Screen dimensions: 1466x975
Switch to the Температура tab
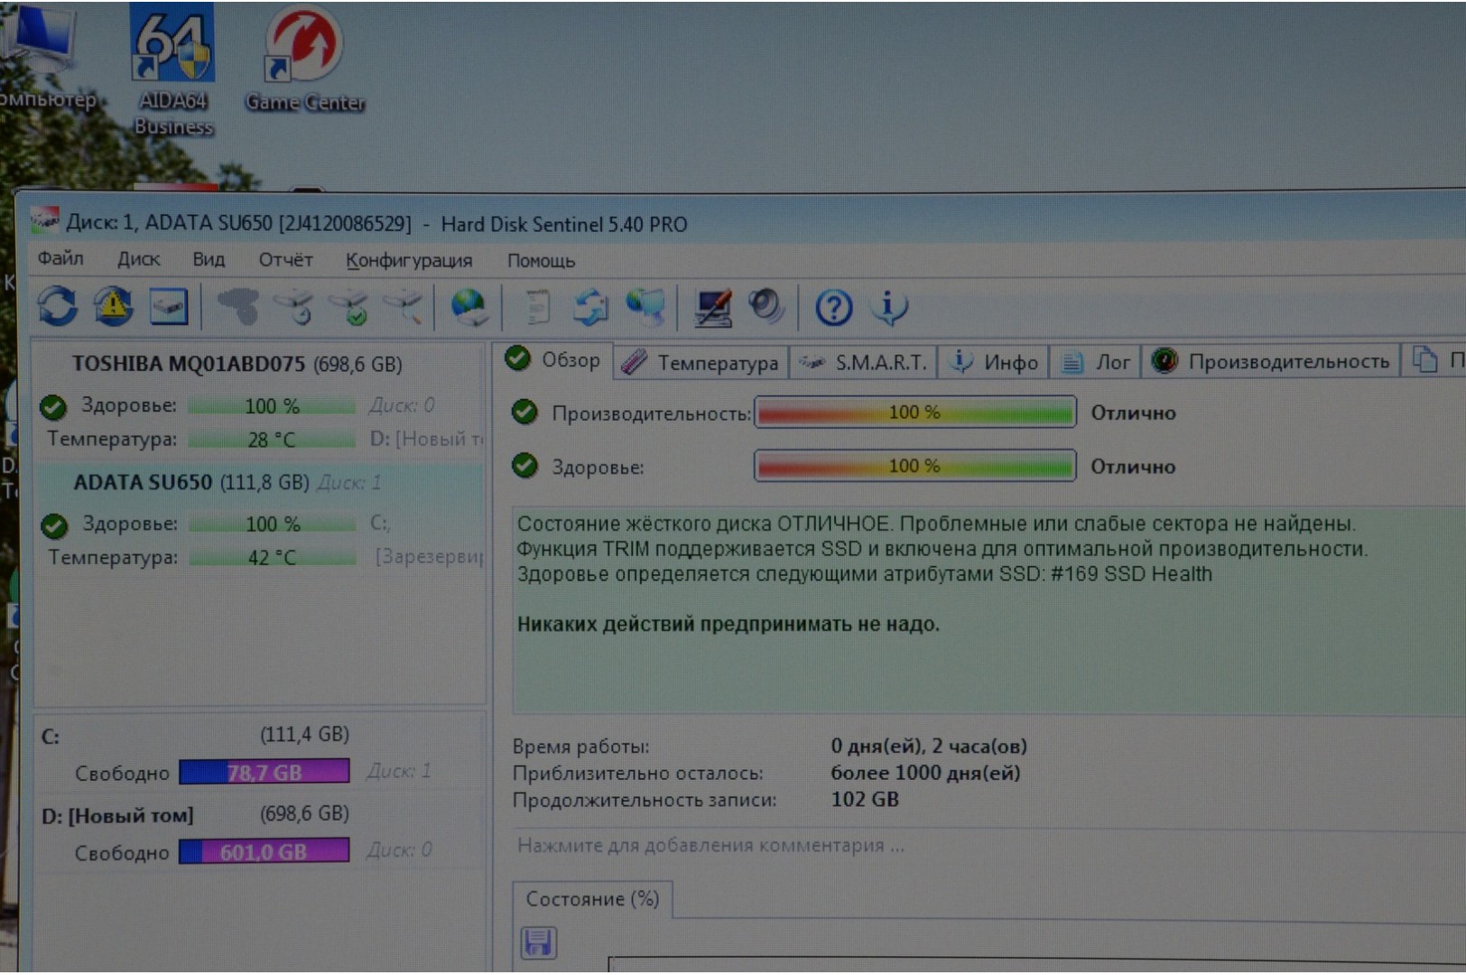(x=701, y=362)
